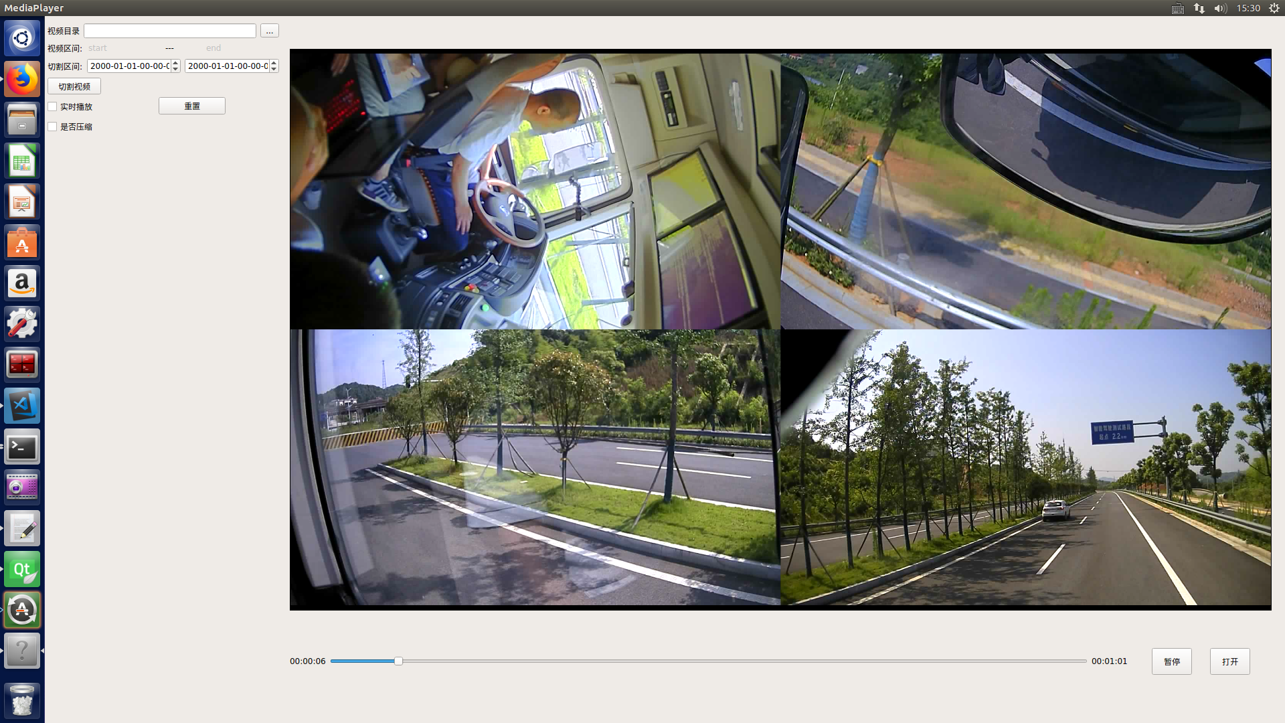The image size is (1285, 723).
Task: Pause playback with 暂停 button
Action: tap(1171, 661)
